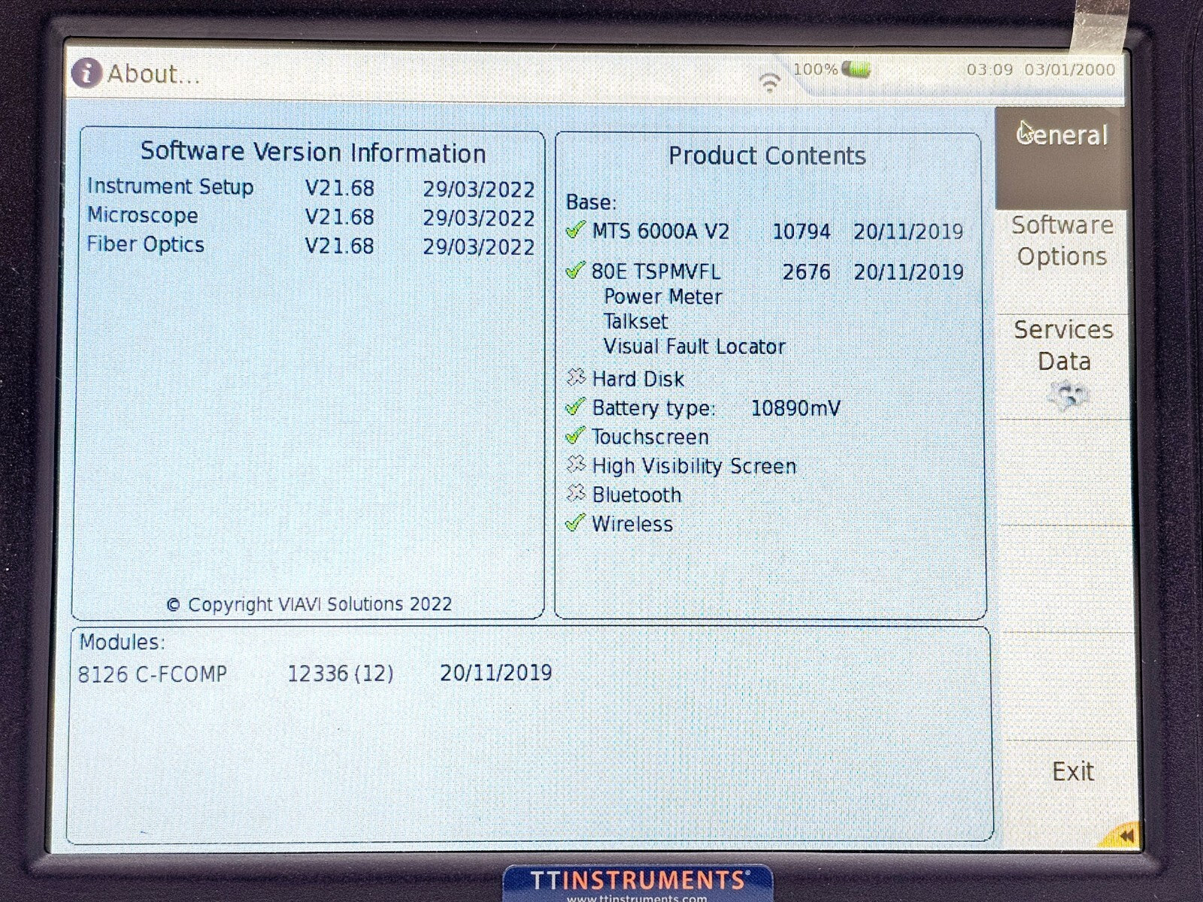Click the battery level indicator
Viewport: 1203px width, 902px height.
pos(856,70)
